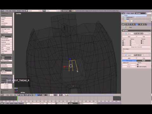Toggle Mirror modifier viewport visibility icon
The image size is (152, 114).
click(137, 34)
